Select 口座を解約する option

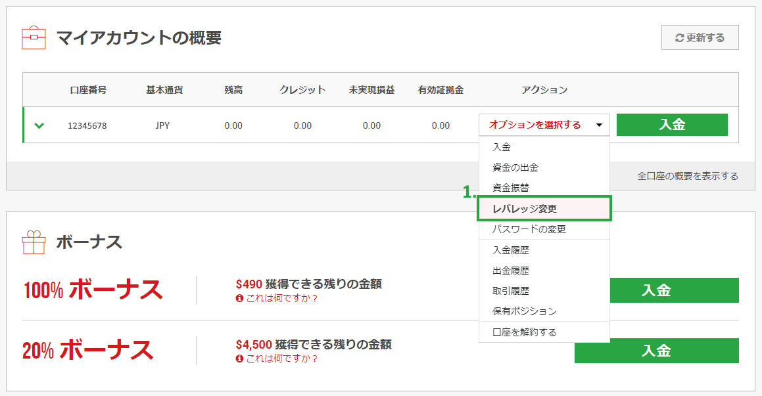point(525,332)
